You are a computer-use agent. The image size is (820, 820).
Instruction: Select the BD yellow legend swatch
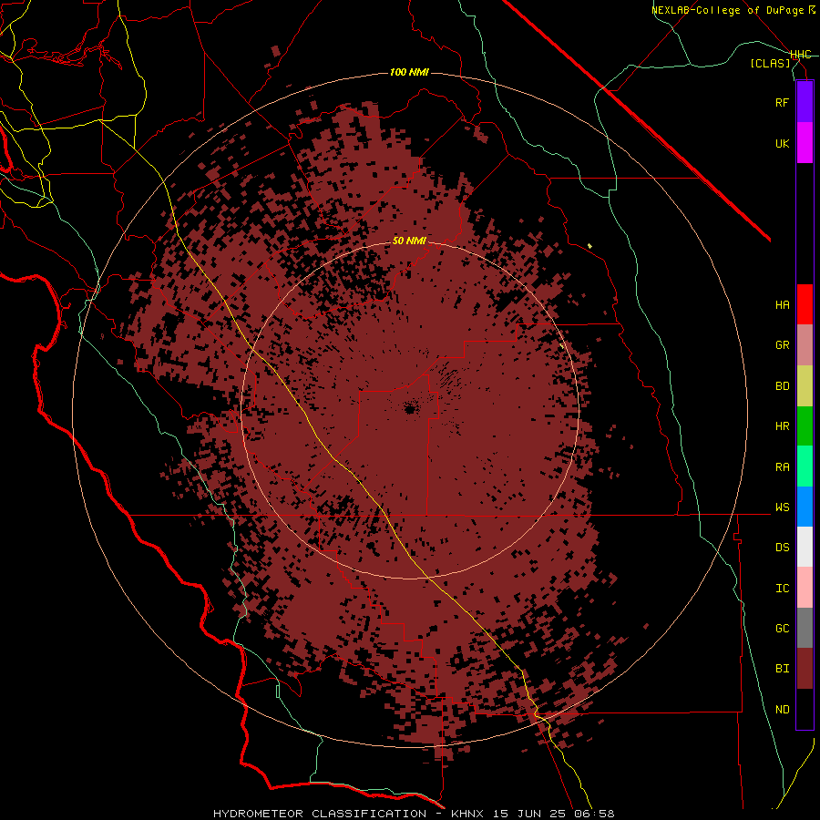tap(805, 386)
